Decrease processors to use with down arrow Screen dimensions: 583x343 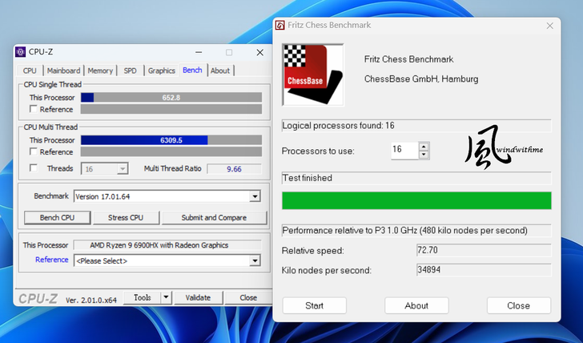(424, 155)
